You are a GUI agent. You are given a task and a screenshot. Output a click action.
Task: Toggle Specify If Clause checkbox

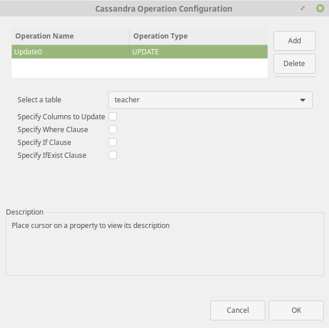point(113,143)
